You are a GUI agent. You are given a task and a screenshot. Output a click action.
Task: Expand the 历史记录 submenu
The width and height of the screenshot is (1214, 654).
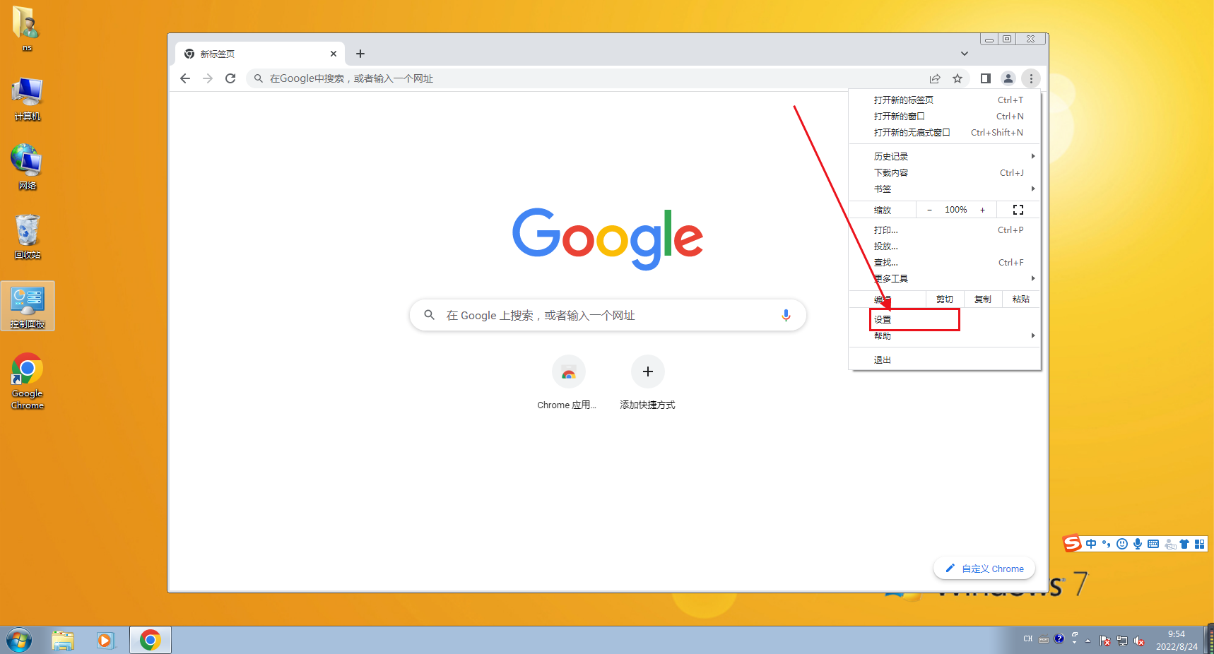click(945, 157)
